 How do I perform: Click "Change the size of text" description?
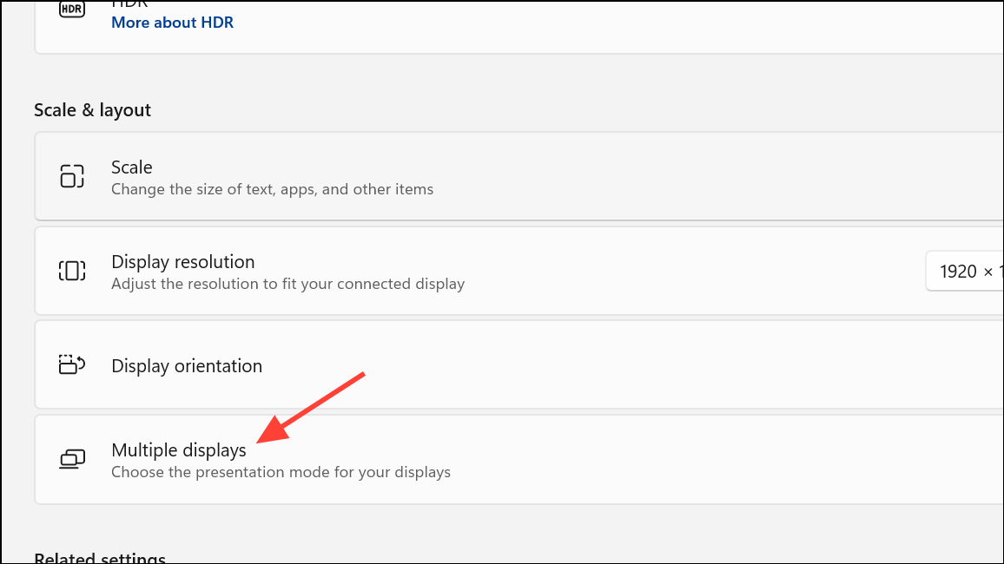point(272,189)
